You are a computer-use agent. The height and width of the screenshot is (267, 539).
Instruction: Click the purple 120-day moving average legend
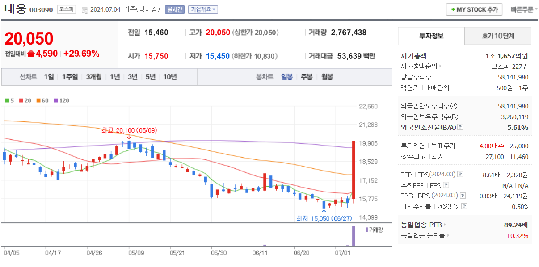tap(62, 100)
